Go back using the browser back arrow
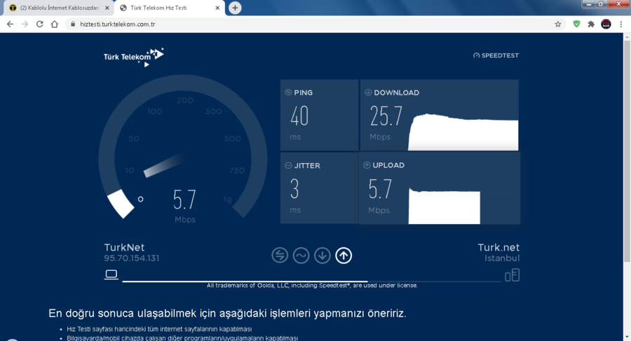Viewport: 631px width, 341px height. (10, 24)
